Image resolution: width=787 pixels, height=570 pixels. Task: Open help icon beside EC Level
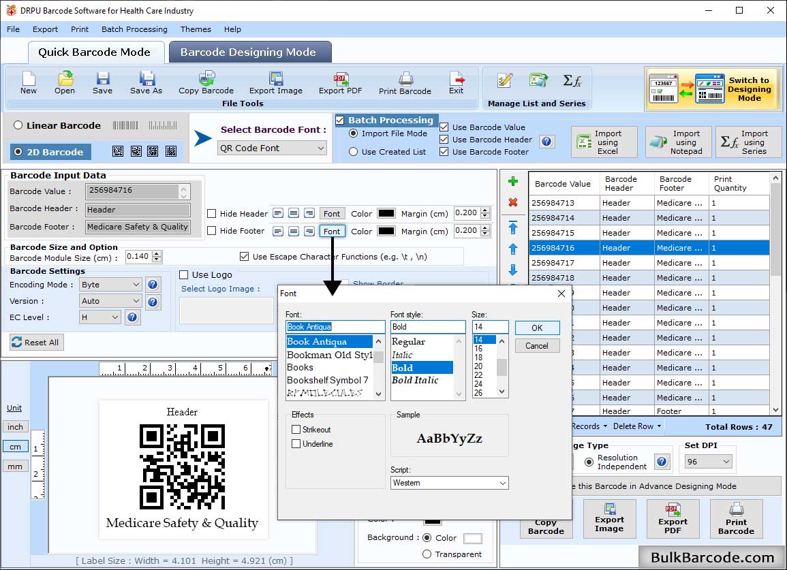[132, 317]
